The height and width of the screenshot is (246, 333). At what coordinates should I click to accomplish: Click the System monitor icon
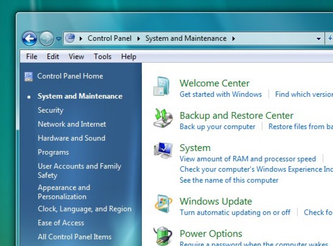click(x=163, y=150)
